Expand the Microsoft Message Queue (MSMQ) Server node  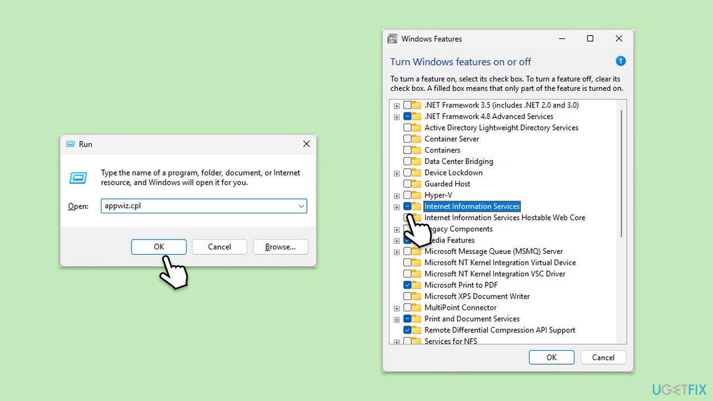[x=397, y=252]
